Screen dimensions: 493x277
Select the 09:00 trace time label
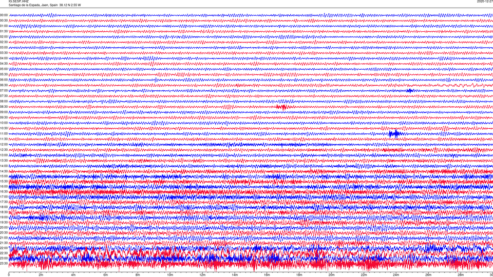[x=4, y=112]
